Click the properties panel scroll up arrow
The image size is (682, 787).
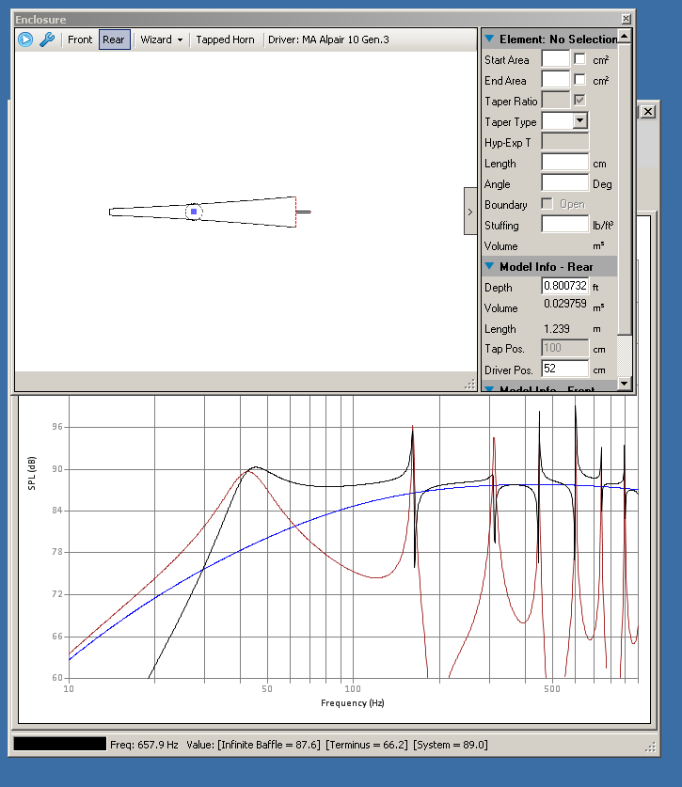tap(625, 36)
